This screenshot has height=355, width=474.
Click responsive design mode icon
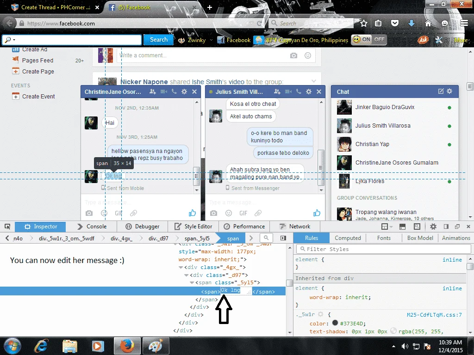[417, 226]
